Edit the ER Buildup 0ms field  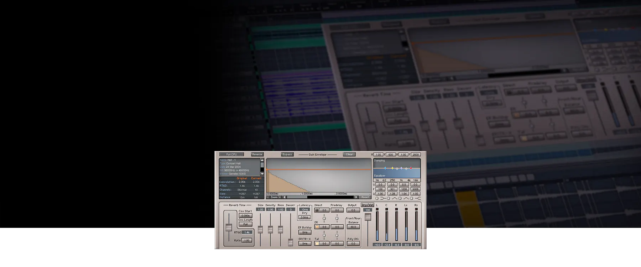point(305,232)
